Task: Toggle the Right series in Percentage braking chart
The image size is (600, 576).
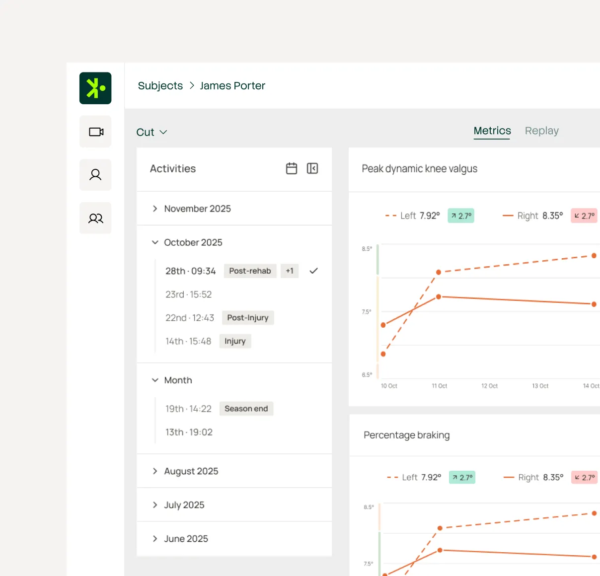Action: pyautogui.click(x=534, y=477)
